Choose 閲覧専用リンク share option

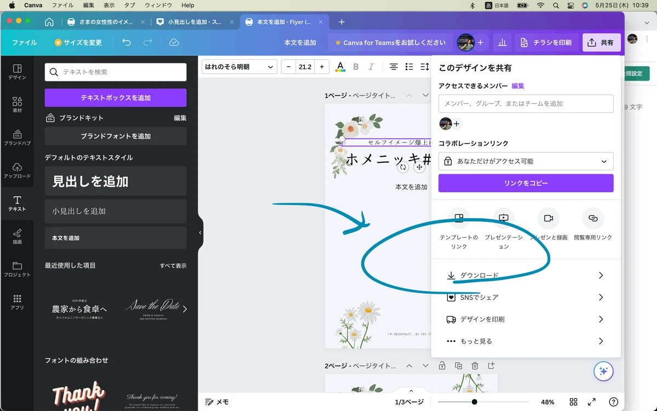(x=593, y=224)
